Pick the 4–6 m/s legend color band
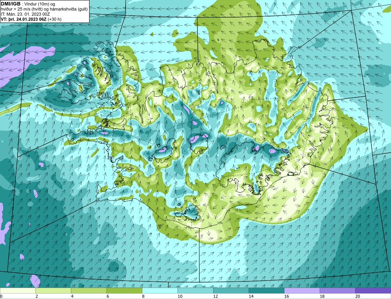 89,291
